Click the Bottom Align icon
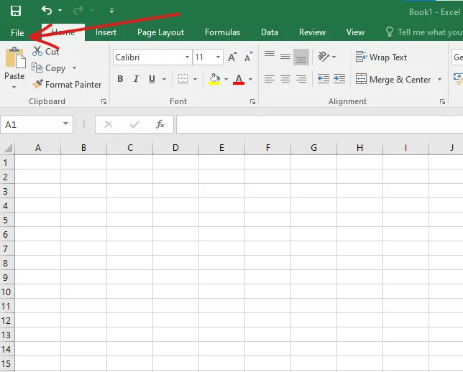 [301, 57]
